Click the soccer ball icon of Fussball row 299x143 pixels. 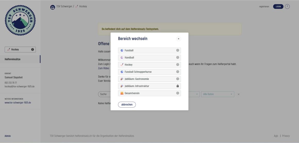coord(122,50)
